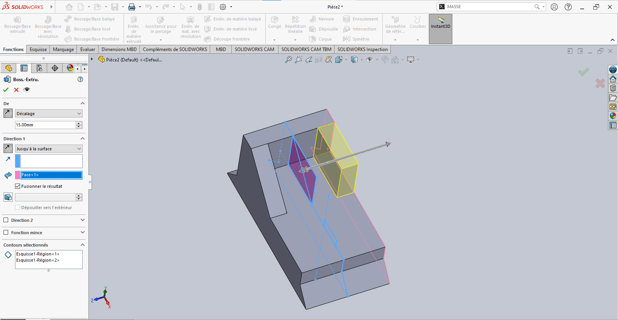Viewport: 618px width, 320px height.
Task: Enable the Direction 2 checkbox
Action: 6,220
